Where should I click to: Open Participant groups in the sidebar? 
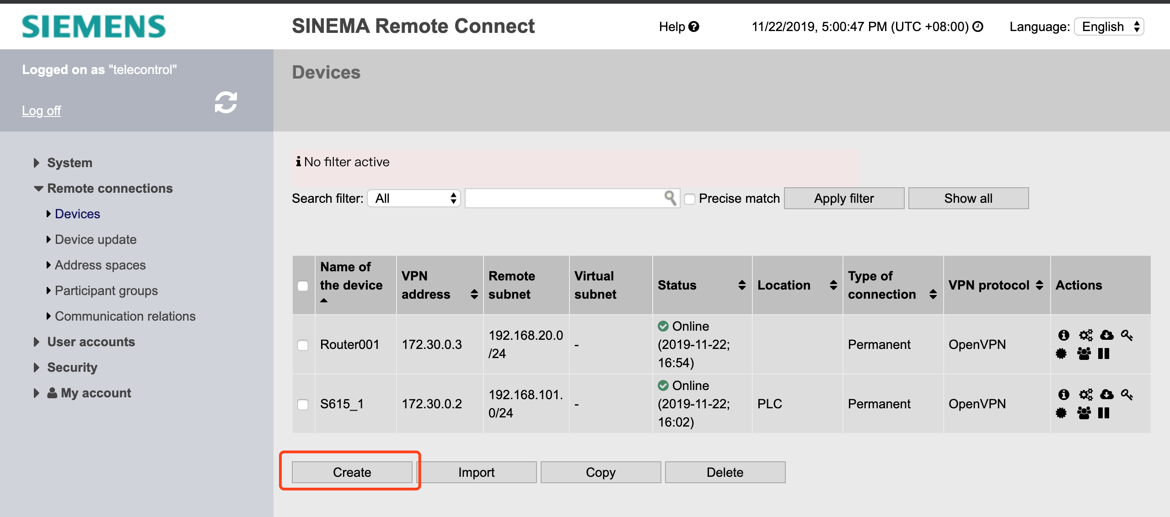click(x=106, y=290)
